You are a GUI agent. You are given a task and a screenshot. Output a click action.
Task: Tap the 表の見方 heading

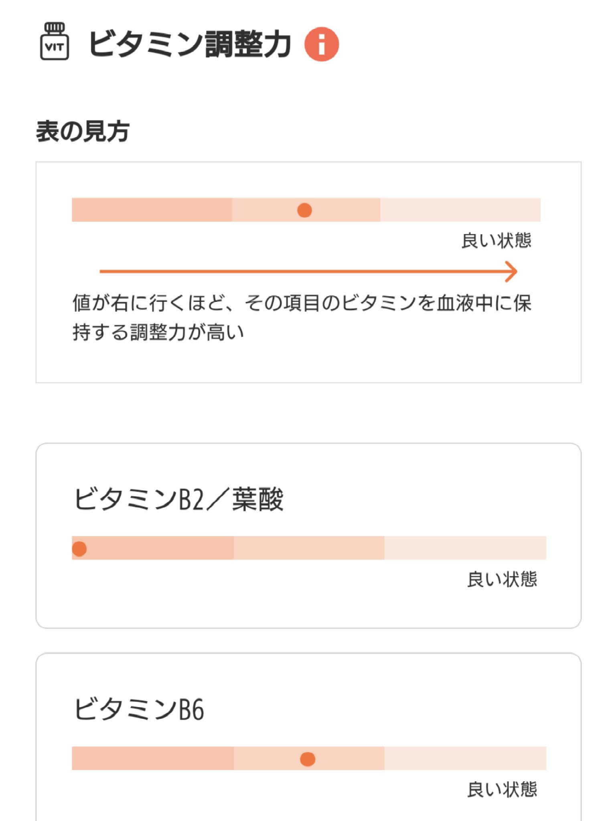[83, 131]
